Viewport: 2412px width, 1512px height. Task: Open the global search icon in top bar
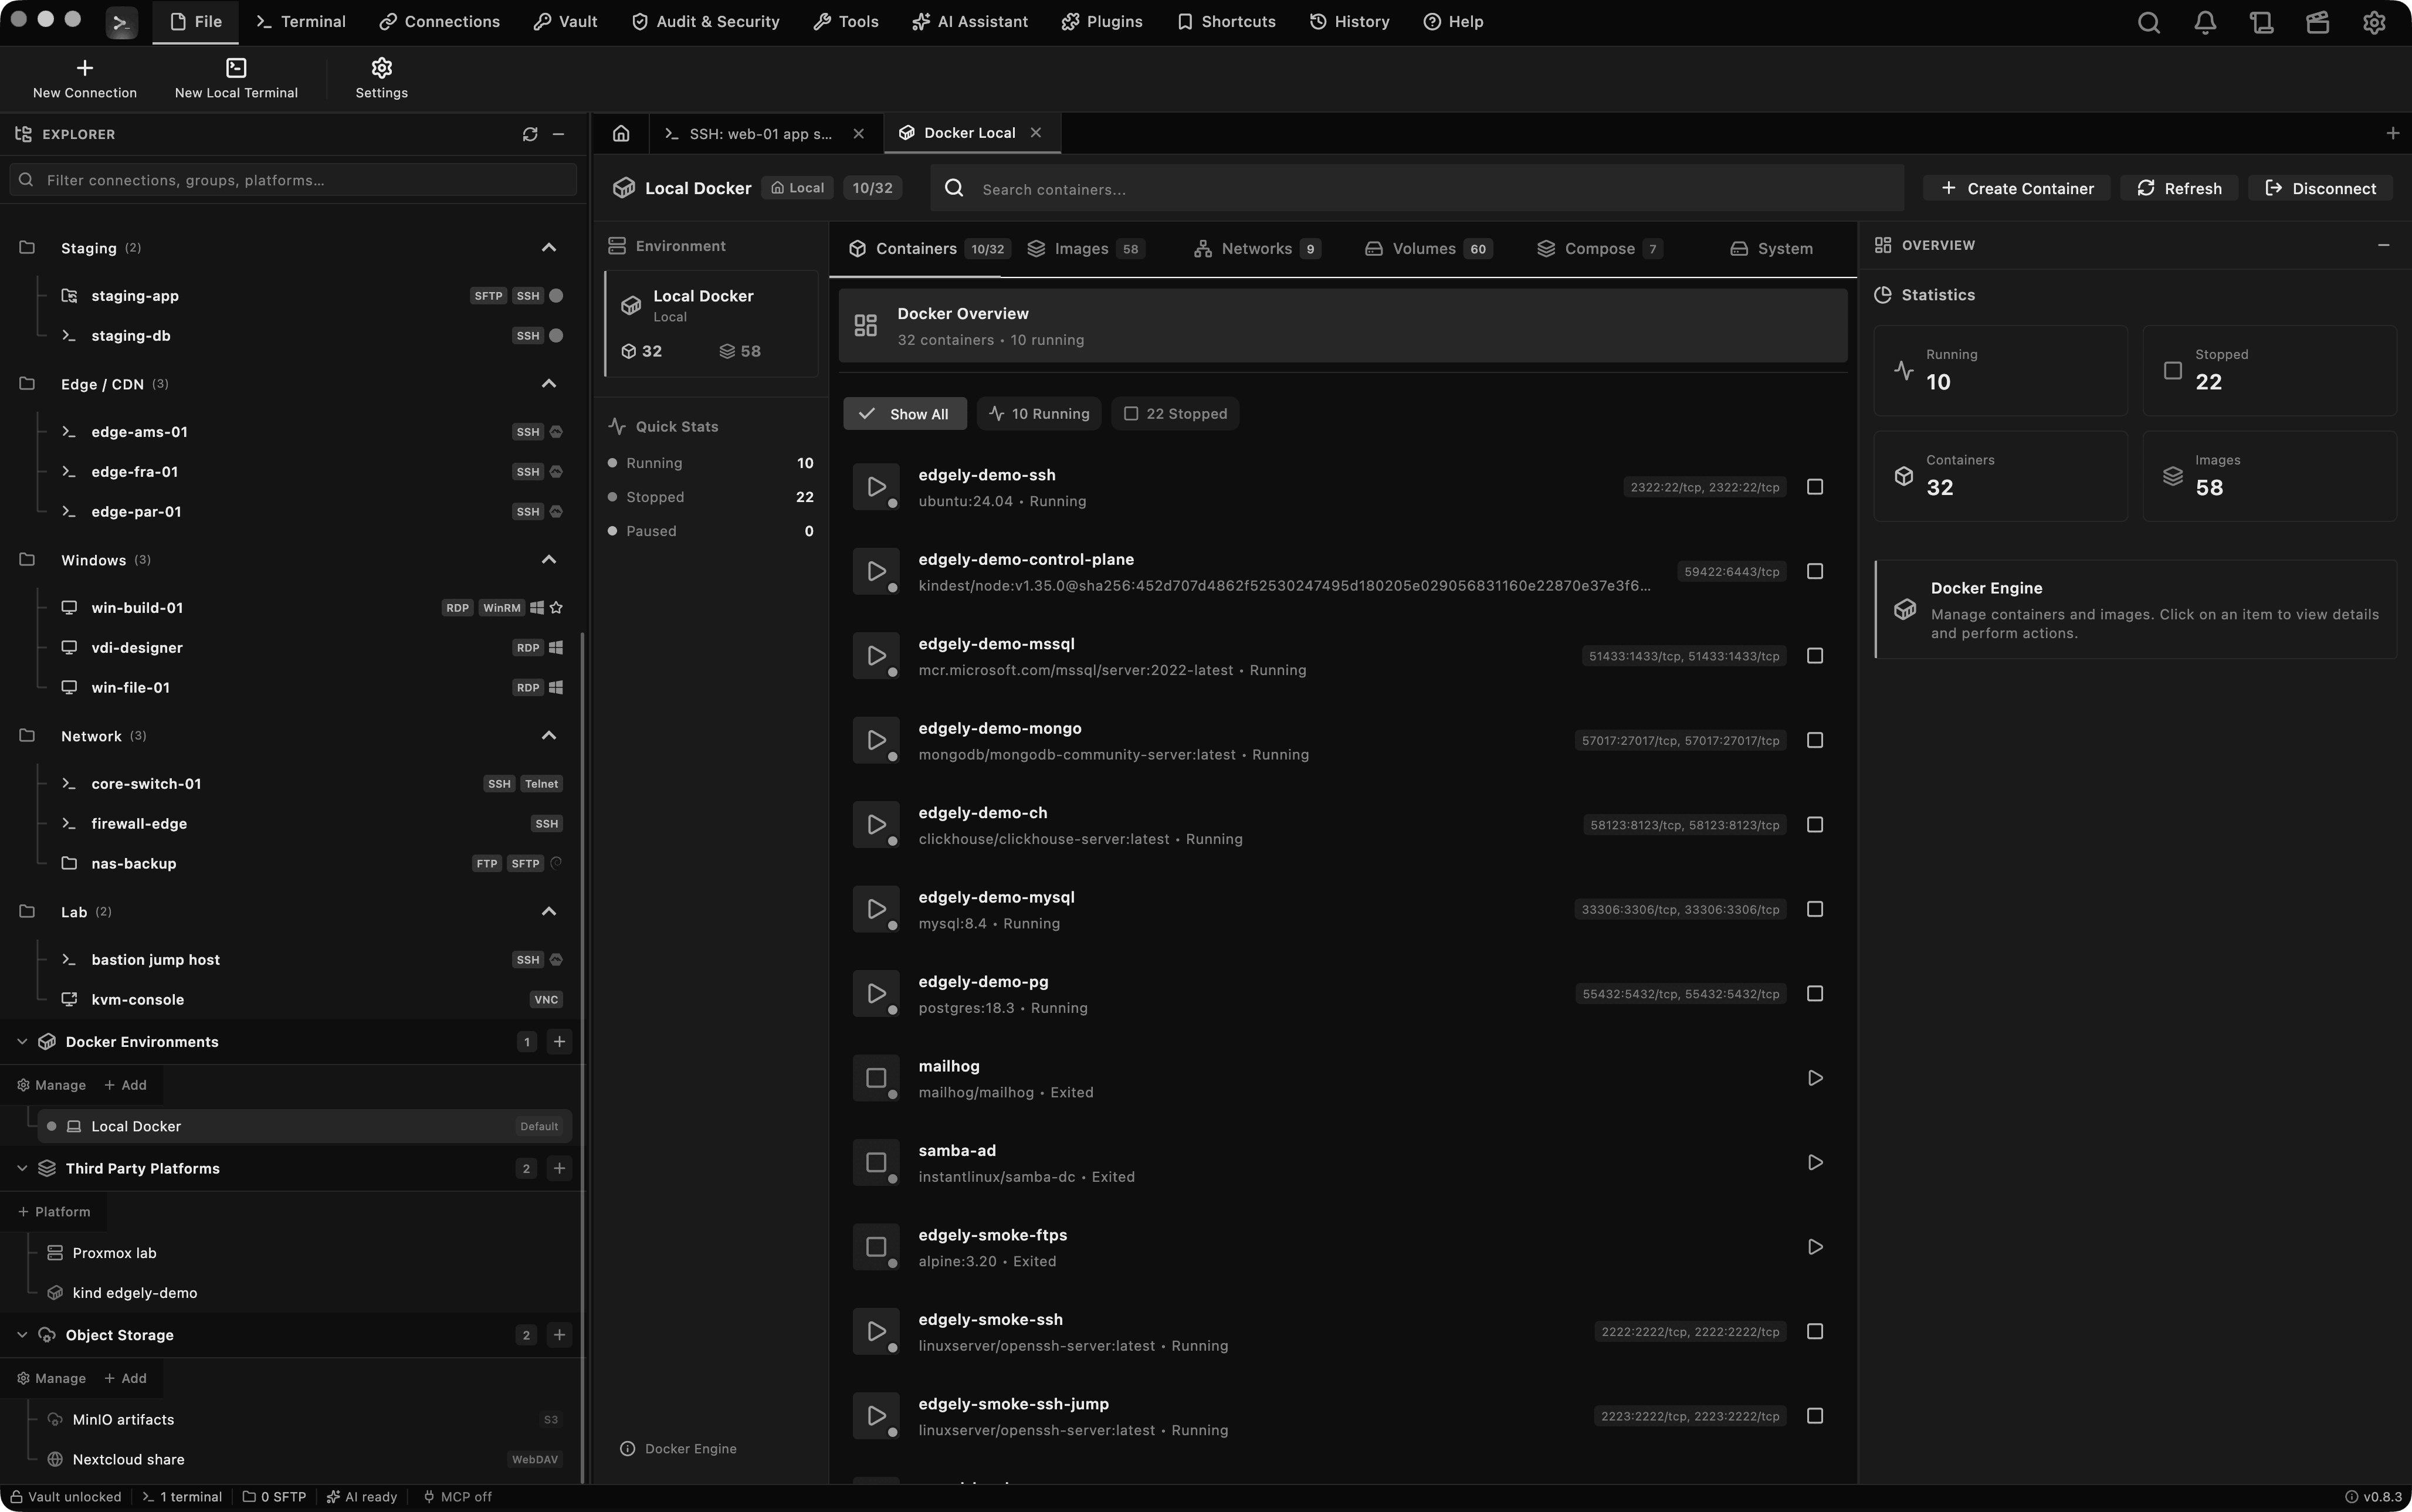(x=2148, y=22)
